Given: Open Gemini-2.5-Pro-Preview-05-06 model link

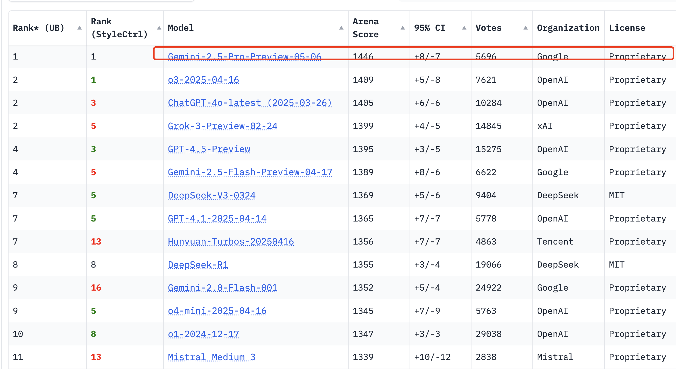Looking at the screenshot, I should click(x=244, y=56).
